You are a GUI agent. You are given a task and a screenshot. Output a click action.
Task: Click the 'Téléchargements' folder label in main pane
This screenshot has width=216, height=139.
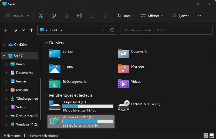tap(75, 82)
